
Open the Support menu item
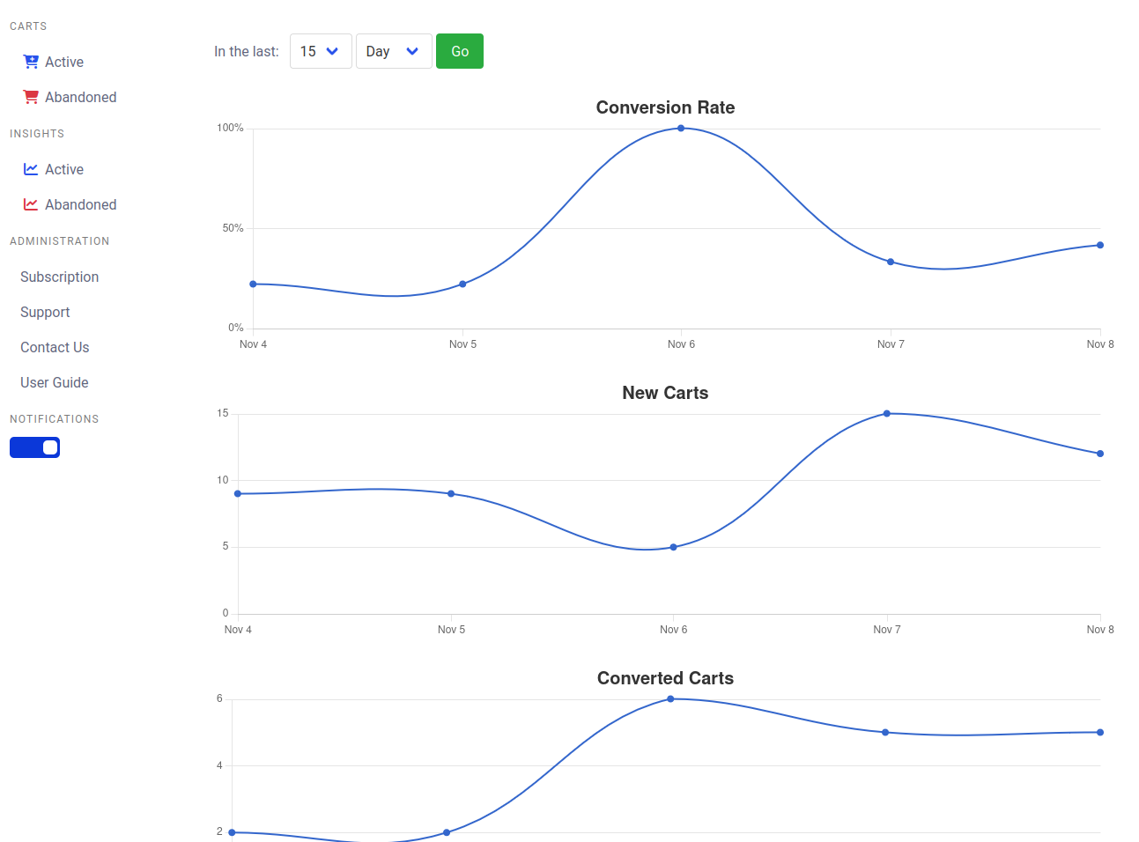[45, 312]
